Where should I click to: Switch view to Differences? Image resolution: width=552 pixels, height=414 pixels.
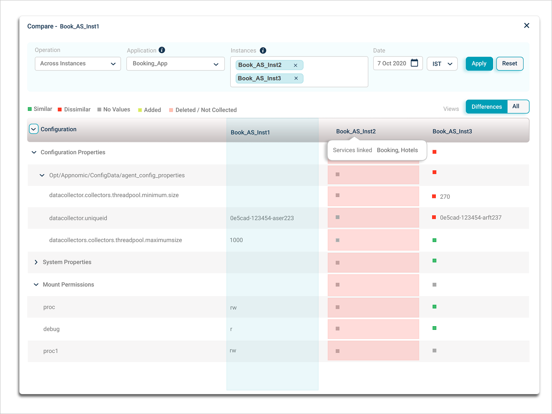pyautogui.click(x=487, y=107)
